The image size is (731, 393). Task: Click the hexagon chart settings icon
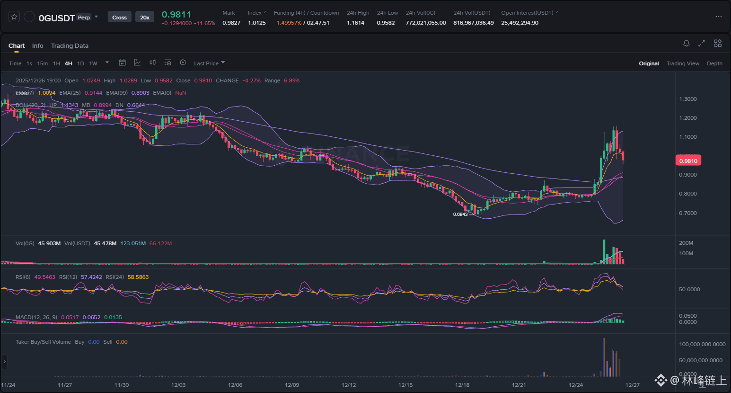pos(183,63)
